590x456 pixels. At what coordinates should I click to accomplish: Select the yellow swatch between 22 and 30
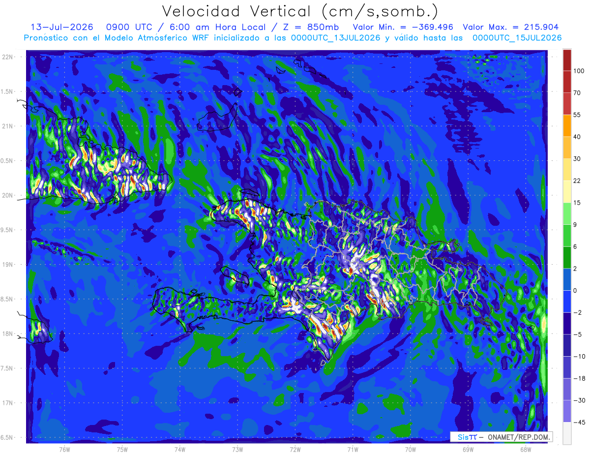click(567, 169)
